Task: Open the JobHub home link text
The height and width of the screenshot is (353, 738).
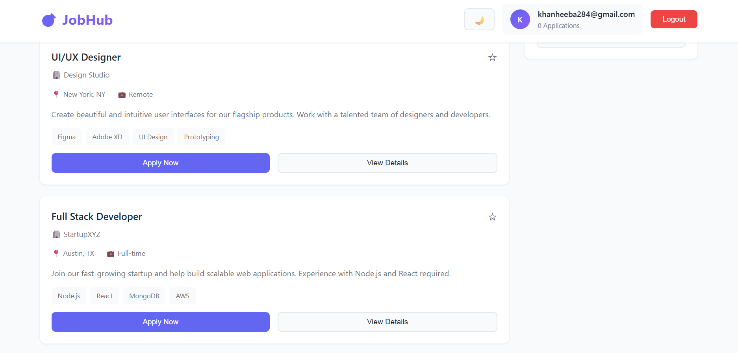Action: (x=87, y=20)
